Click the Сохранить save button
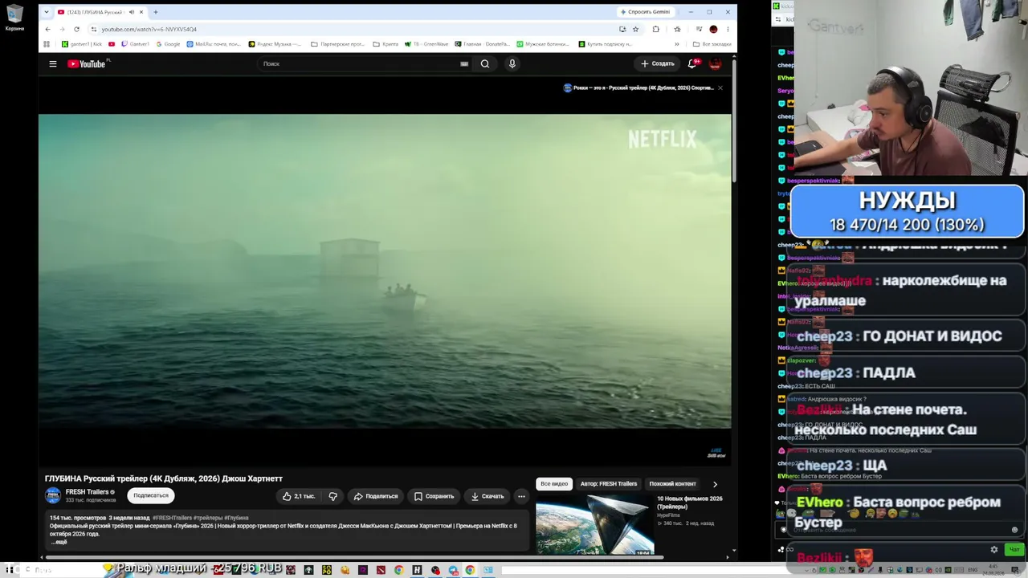The image size is (1028, 578). (x=434, y=496)
